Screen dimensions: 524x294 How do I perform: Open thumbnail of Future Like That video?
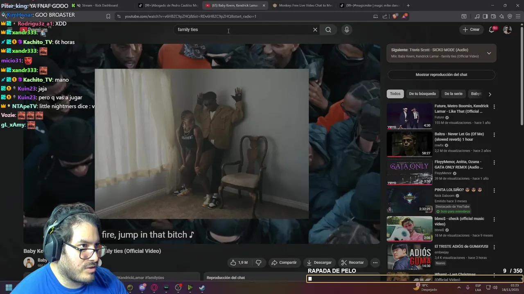[409, 116]
